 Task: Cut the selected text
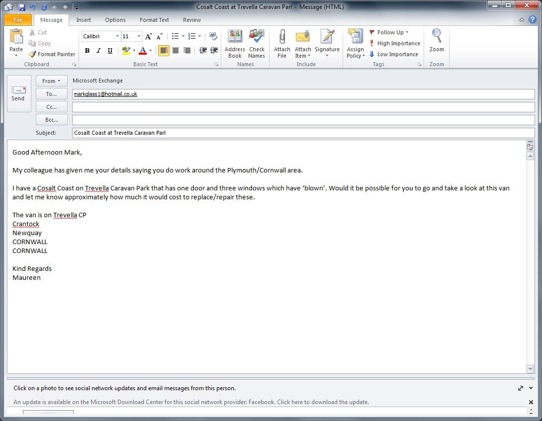click(38, 32)
